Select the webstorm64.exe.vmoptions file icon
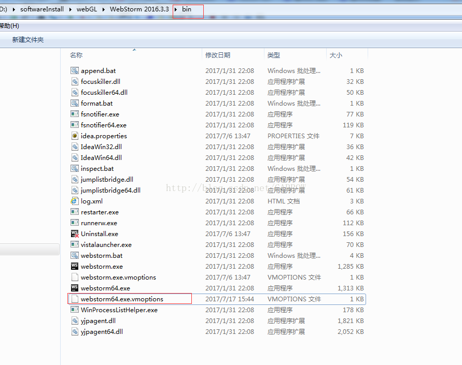This screenshot has height=365, width=462. [x=75, y=299]
